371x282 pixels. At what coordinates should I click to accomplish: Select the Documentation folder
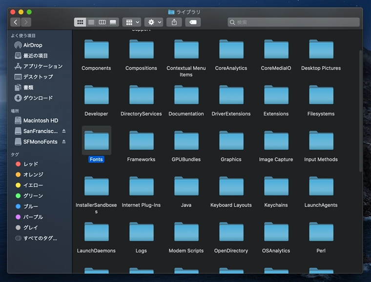[x=186, y=95]
